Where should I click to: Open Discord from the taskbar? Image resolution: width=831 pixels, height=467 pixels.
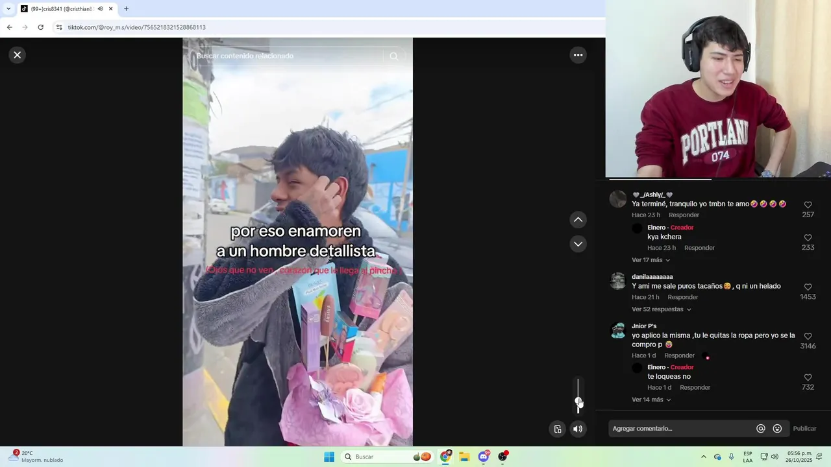[484, 457]
